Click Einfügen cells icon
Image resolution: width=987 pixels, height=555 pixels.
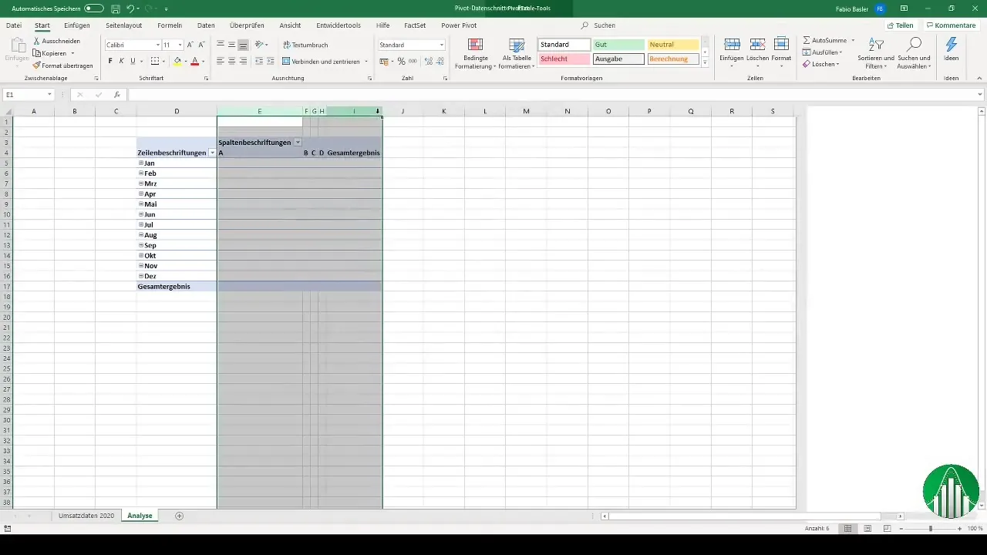pos(732,45)
